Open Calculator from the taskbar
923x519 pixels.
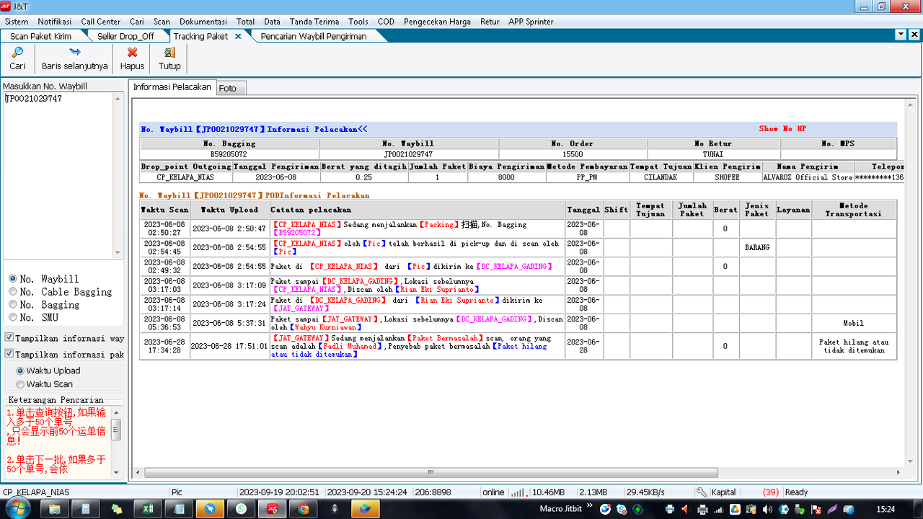point(85,509)
